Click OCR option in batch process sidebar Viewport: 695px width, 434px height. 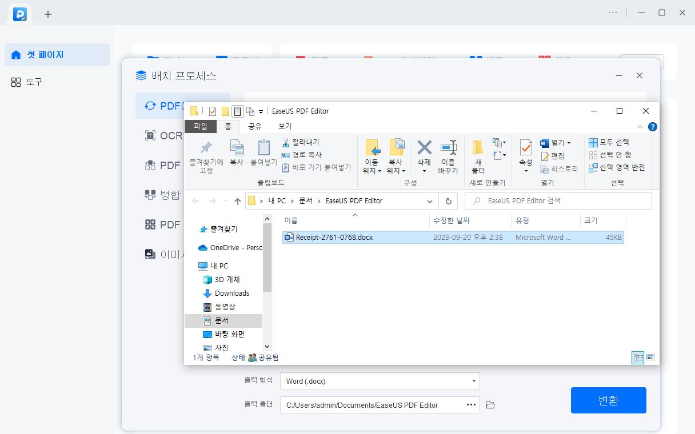[165, 136]
